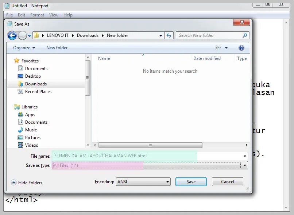Click the folder icon in address bar
This screenshot has height=215, width=294.
[x=36, y=35]
